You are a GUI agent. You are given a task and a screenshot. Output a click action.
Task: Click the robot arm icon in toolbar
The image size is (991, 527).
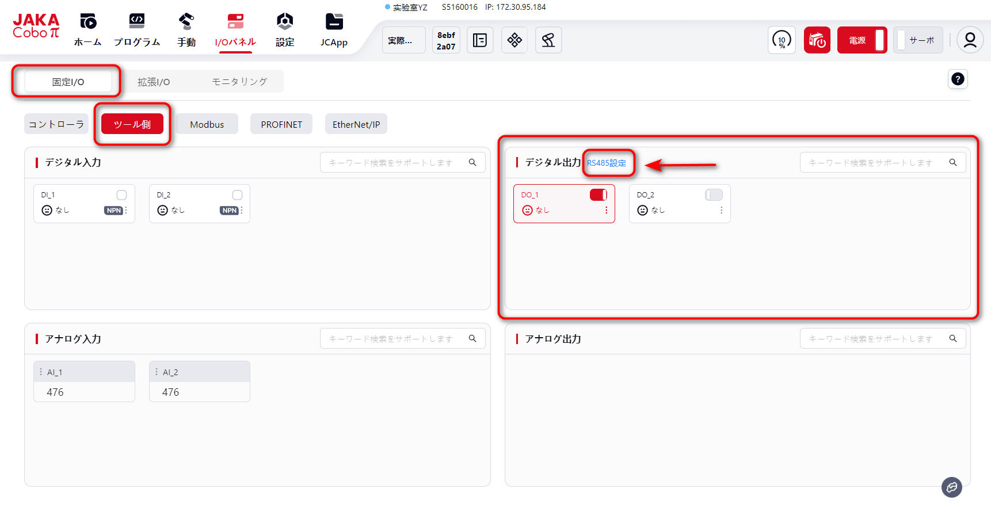click(548, 40)
